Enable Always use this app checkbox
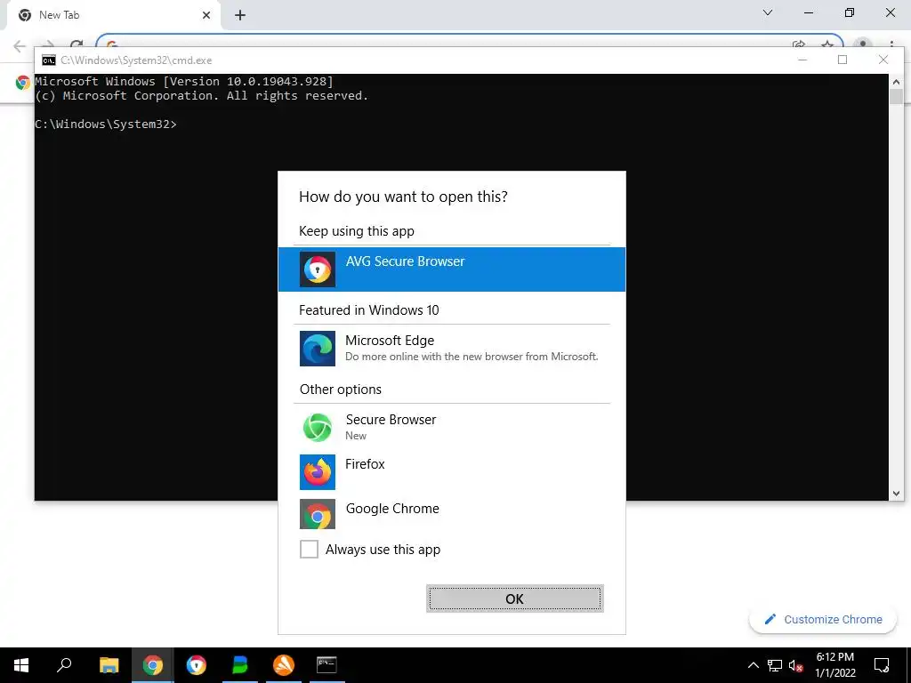Image resolution: width=911 pixels, height=683 pixels. coord(309,549)
